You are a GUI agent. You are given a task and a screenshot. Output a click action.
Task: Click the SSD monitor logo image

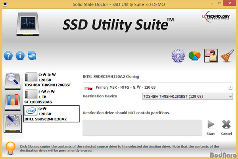(x=28, y=24)
